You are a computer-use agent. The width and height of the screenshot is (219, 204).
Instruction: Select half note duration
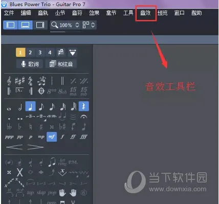pos(20,107)
